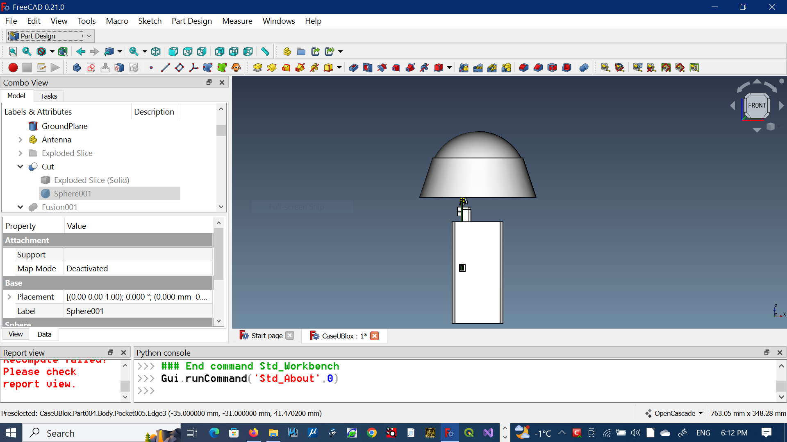Collapse the Cut tree node
The width and height of the screenshot is (787, 442).
click(20, 167)
